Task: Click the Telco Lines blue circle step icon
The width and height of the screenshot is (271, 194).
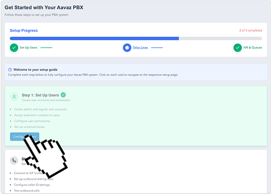Action: (x=127, y=48)
